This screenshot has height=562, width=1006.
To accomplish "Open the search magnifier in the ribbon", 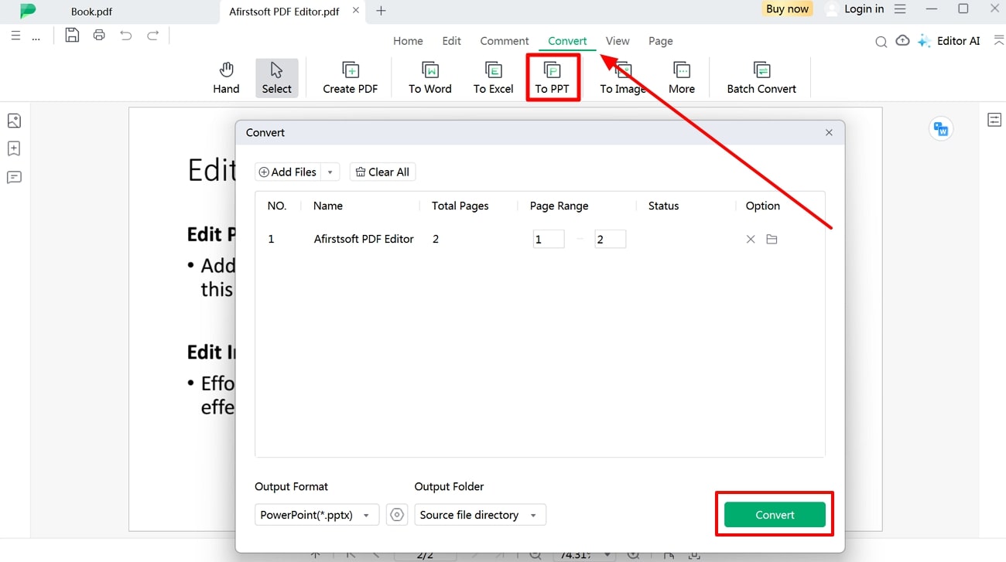I will [881, 42].
